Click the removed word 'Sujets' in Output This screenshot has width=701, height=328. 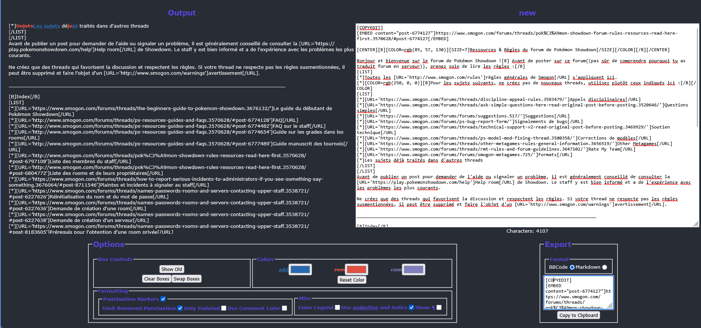[x=25, y=26]
